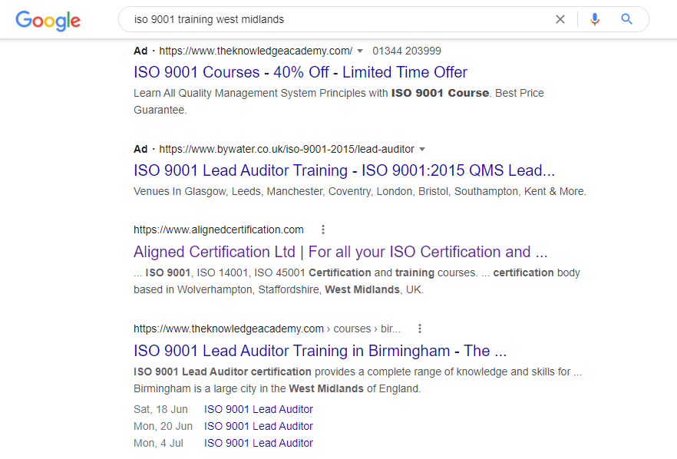677x459 pixels.
Task: Expand dropdown arrow beside theknowledgeacademy.com ad URL
Action: tap(361, 51)
